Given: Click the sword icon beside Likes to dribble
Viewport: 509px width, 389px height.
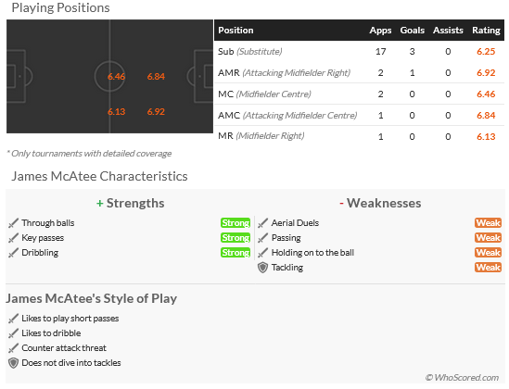Looking at the screenshot, I should (x=13, y=333).
